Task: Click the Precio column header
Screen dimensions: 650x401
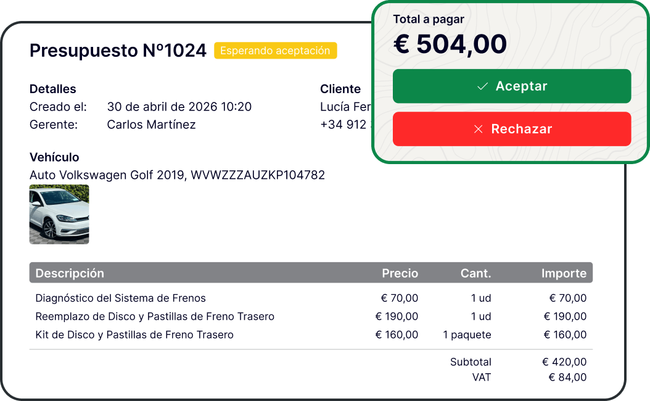Action: tap(400, 273)
